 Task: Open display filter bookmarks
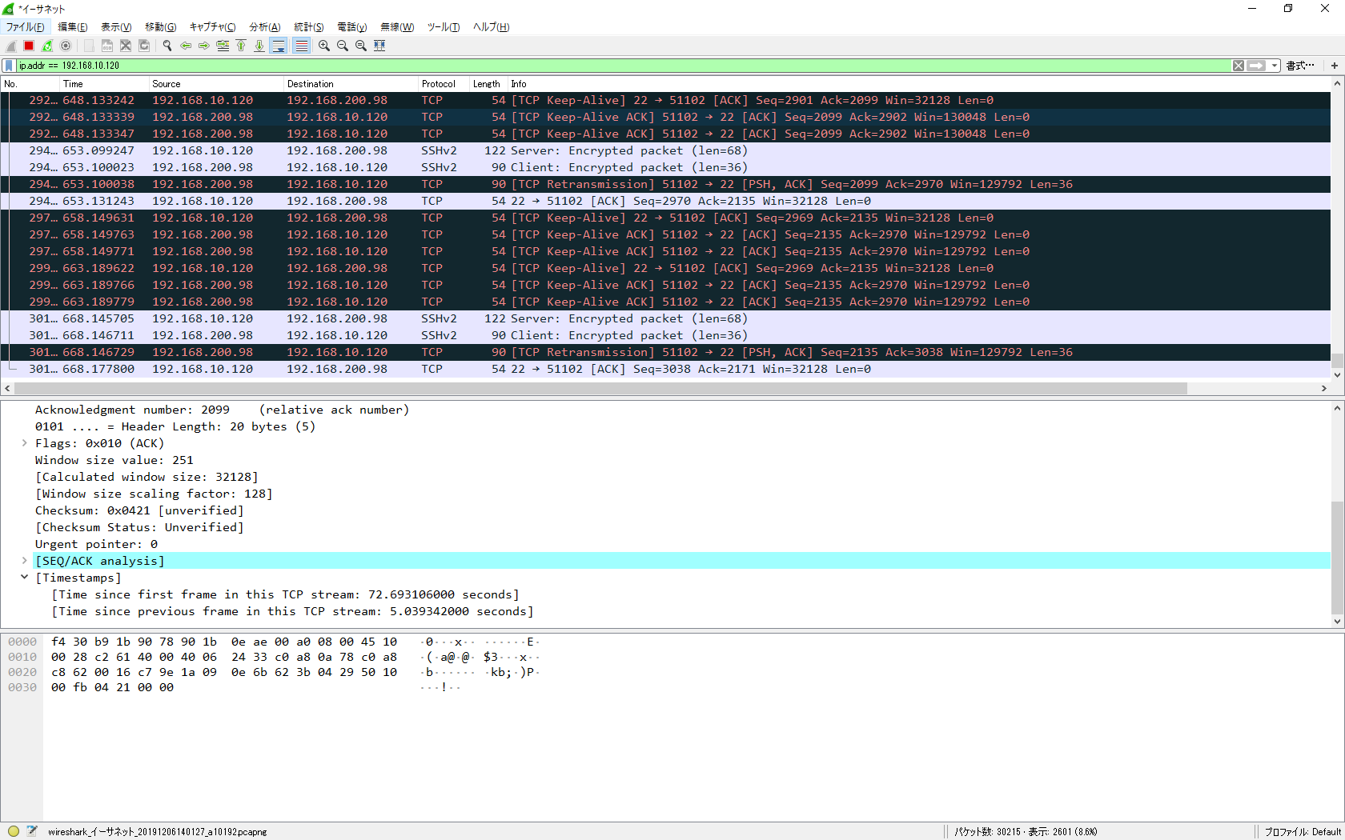click(9, 66)
